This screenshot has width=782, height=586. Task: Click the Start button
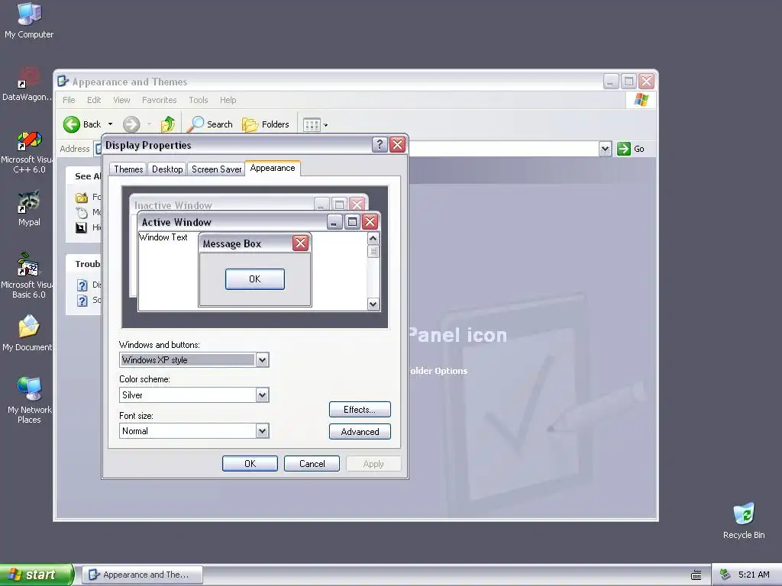point(37,575)
